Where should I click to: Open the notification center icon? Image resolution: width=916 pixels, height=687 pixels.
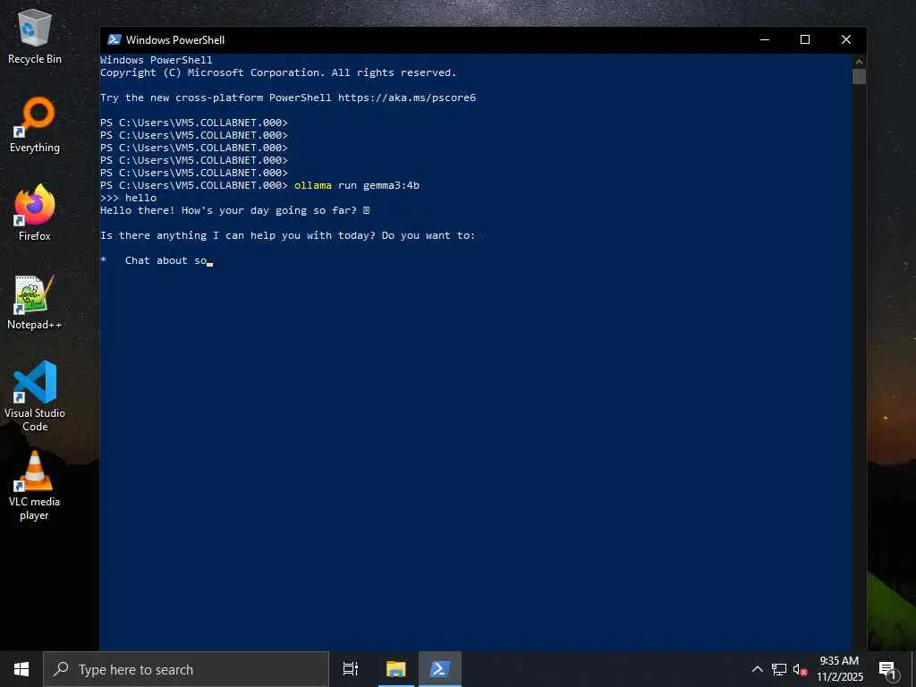click(x=887, y=669)
